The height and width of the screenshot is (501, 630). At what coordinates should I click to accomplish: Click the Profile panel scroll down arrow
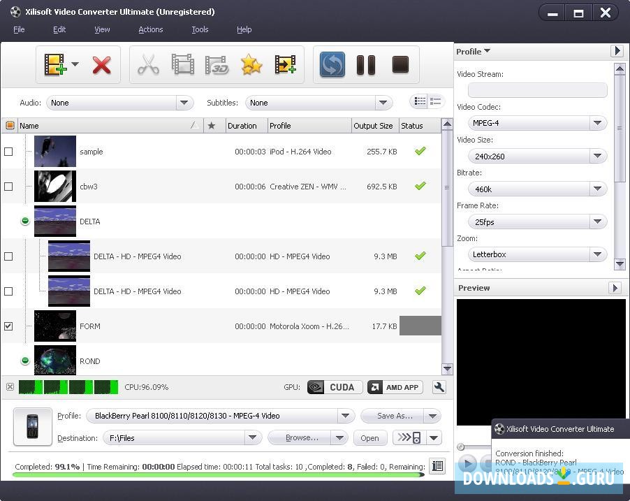[620, 263]
